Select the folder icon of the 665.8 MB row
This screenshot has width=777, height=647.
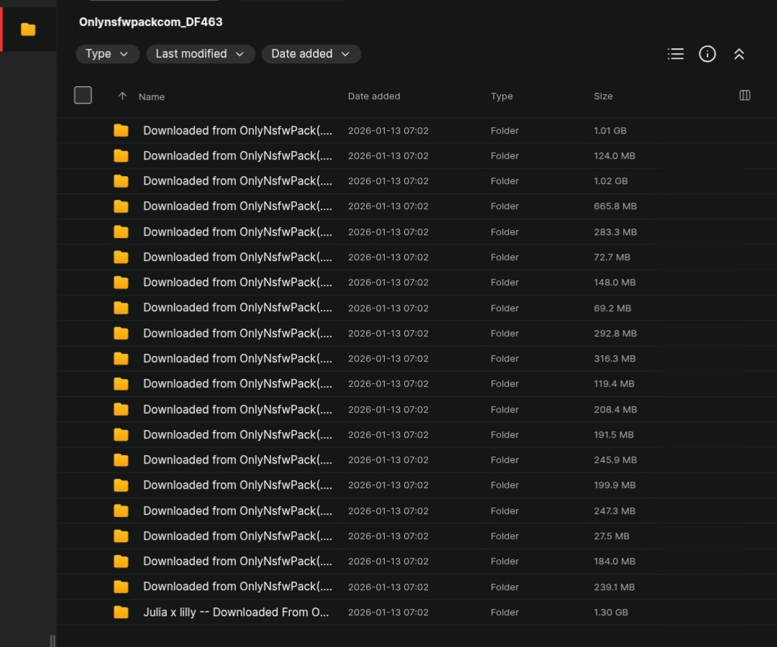click(121, 206)
